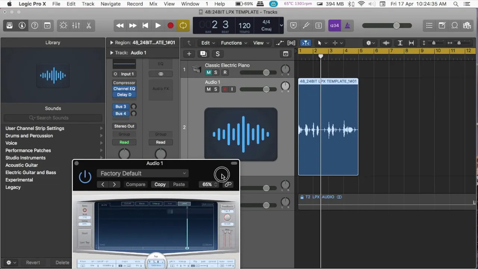Click the track header Solo S button
This screenshot has width=478, height=269.
(217, 54)
